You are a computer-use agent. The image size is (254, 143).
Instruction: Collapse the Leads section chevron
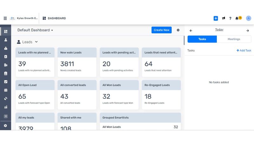(x=36, y=42)
